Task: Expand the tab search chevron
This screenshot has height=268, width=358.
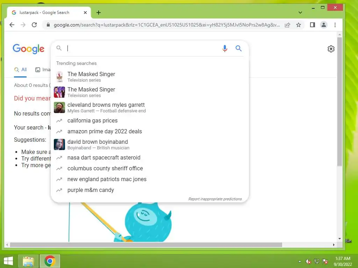Action: click(300, 13)
